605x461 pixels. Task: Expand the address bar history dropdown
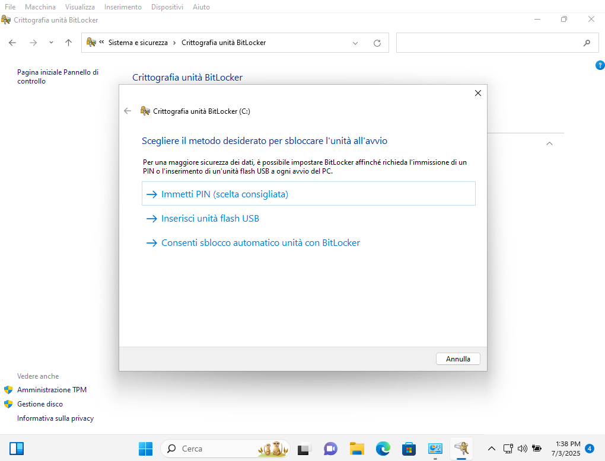355,43
